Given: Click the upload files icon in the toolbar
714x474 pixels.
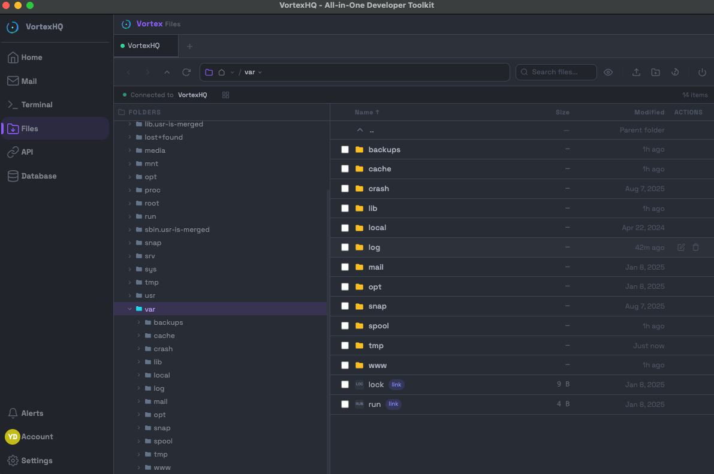Looking at the screenshot, I should [x=636, y=72].
